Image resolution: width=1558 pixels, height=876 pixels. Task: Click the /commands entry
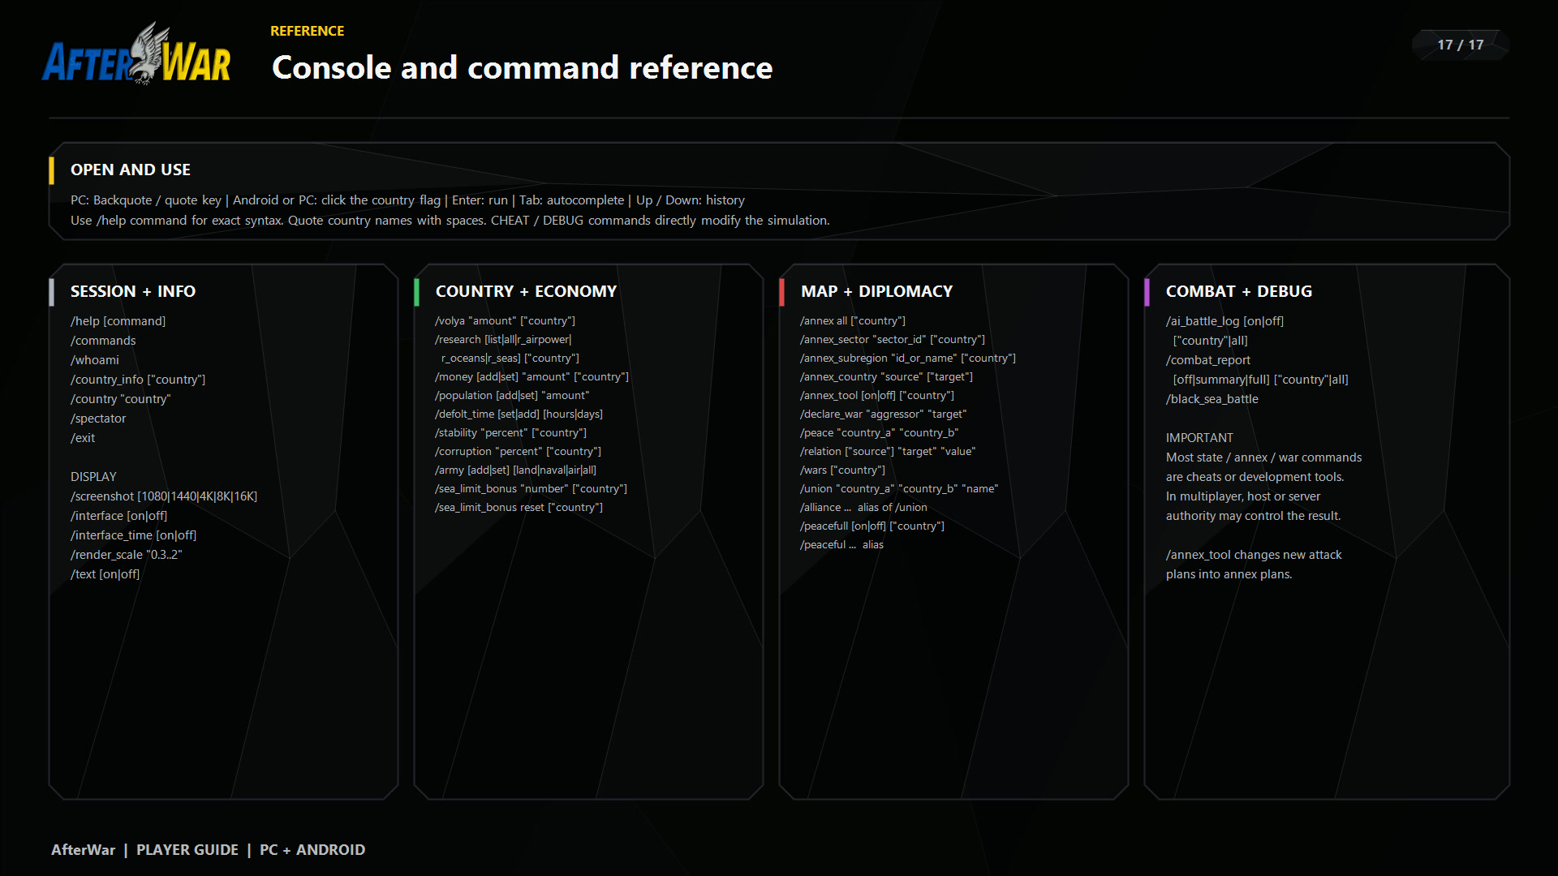pyautogui.click(x=103, y=341)
